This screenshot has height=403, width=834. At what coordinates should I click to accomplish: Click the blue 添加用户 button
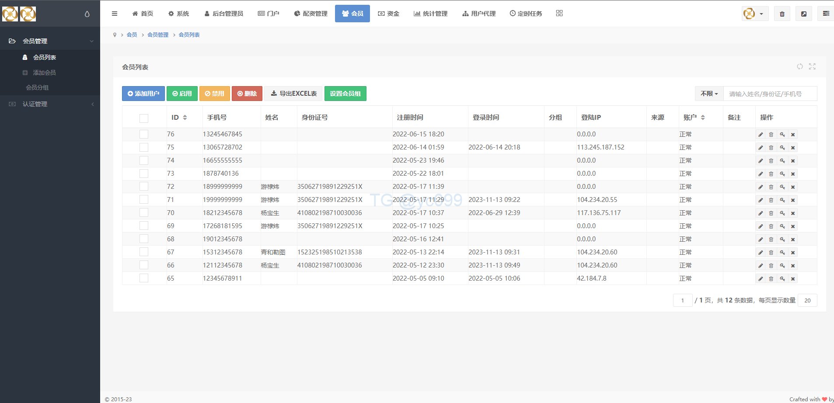click(x=143, y=94)
